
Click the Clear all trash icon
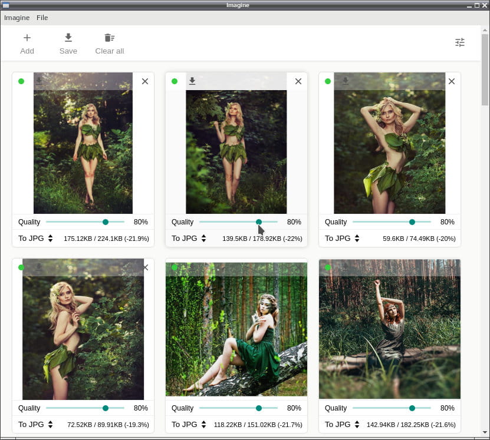point(109,38)
